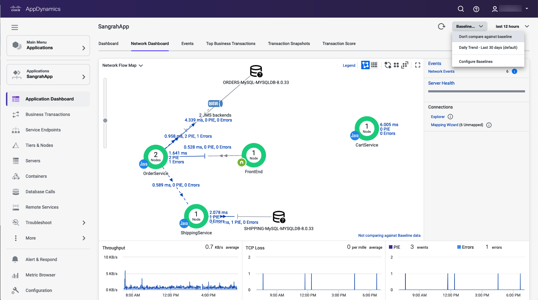This screenshot has height=300, width=538.
Task: Open the user account dropdown arrow
Action: tap(527, 9)
